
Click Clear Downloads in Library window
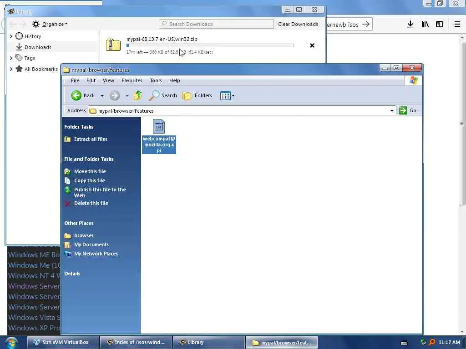[298, 24]
